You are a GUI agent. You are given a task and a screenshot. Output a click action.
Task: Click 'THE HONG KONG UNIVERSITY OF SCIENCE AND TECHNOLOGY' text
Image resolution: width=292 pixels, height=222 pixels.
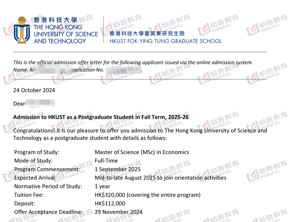click(x=66, y=34)
